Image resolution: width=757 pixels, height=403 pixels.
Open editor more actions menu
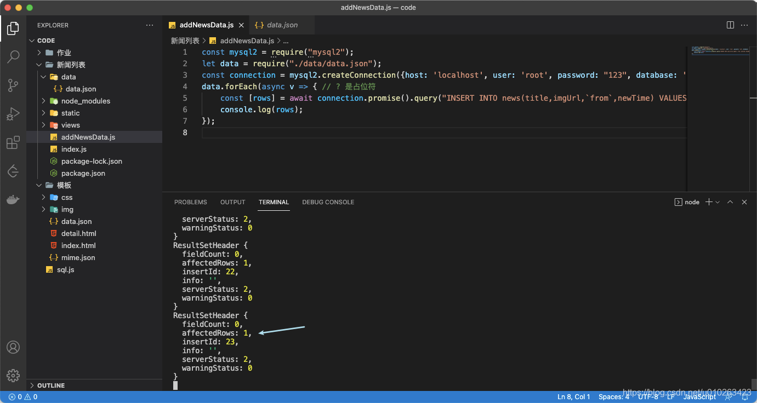[x=744, y=25]
